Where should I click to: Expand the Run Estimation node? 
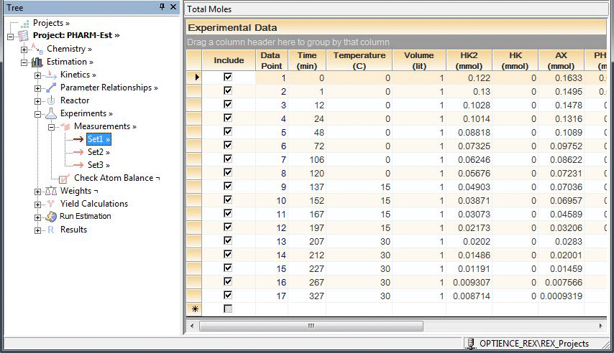tap(37, 217)
